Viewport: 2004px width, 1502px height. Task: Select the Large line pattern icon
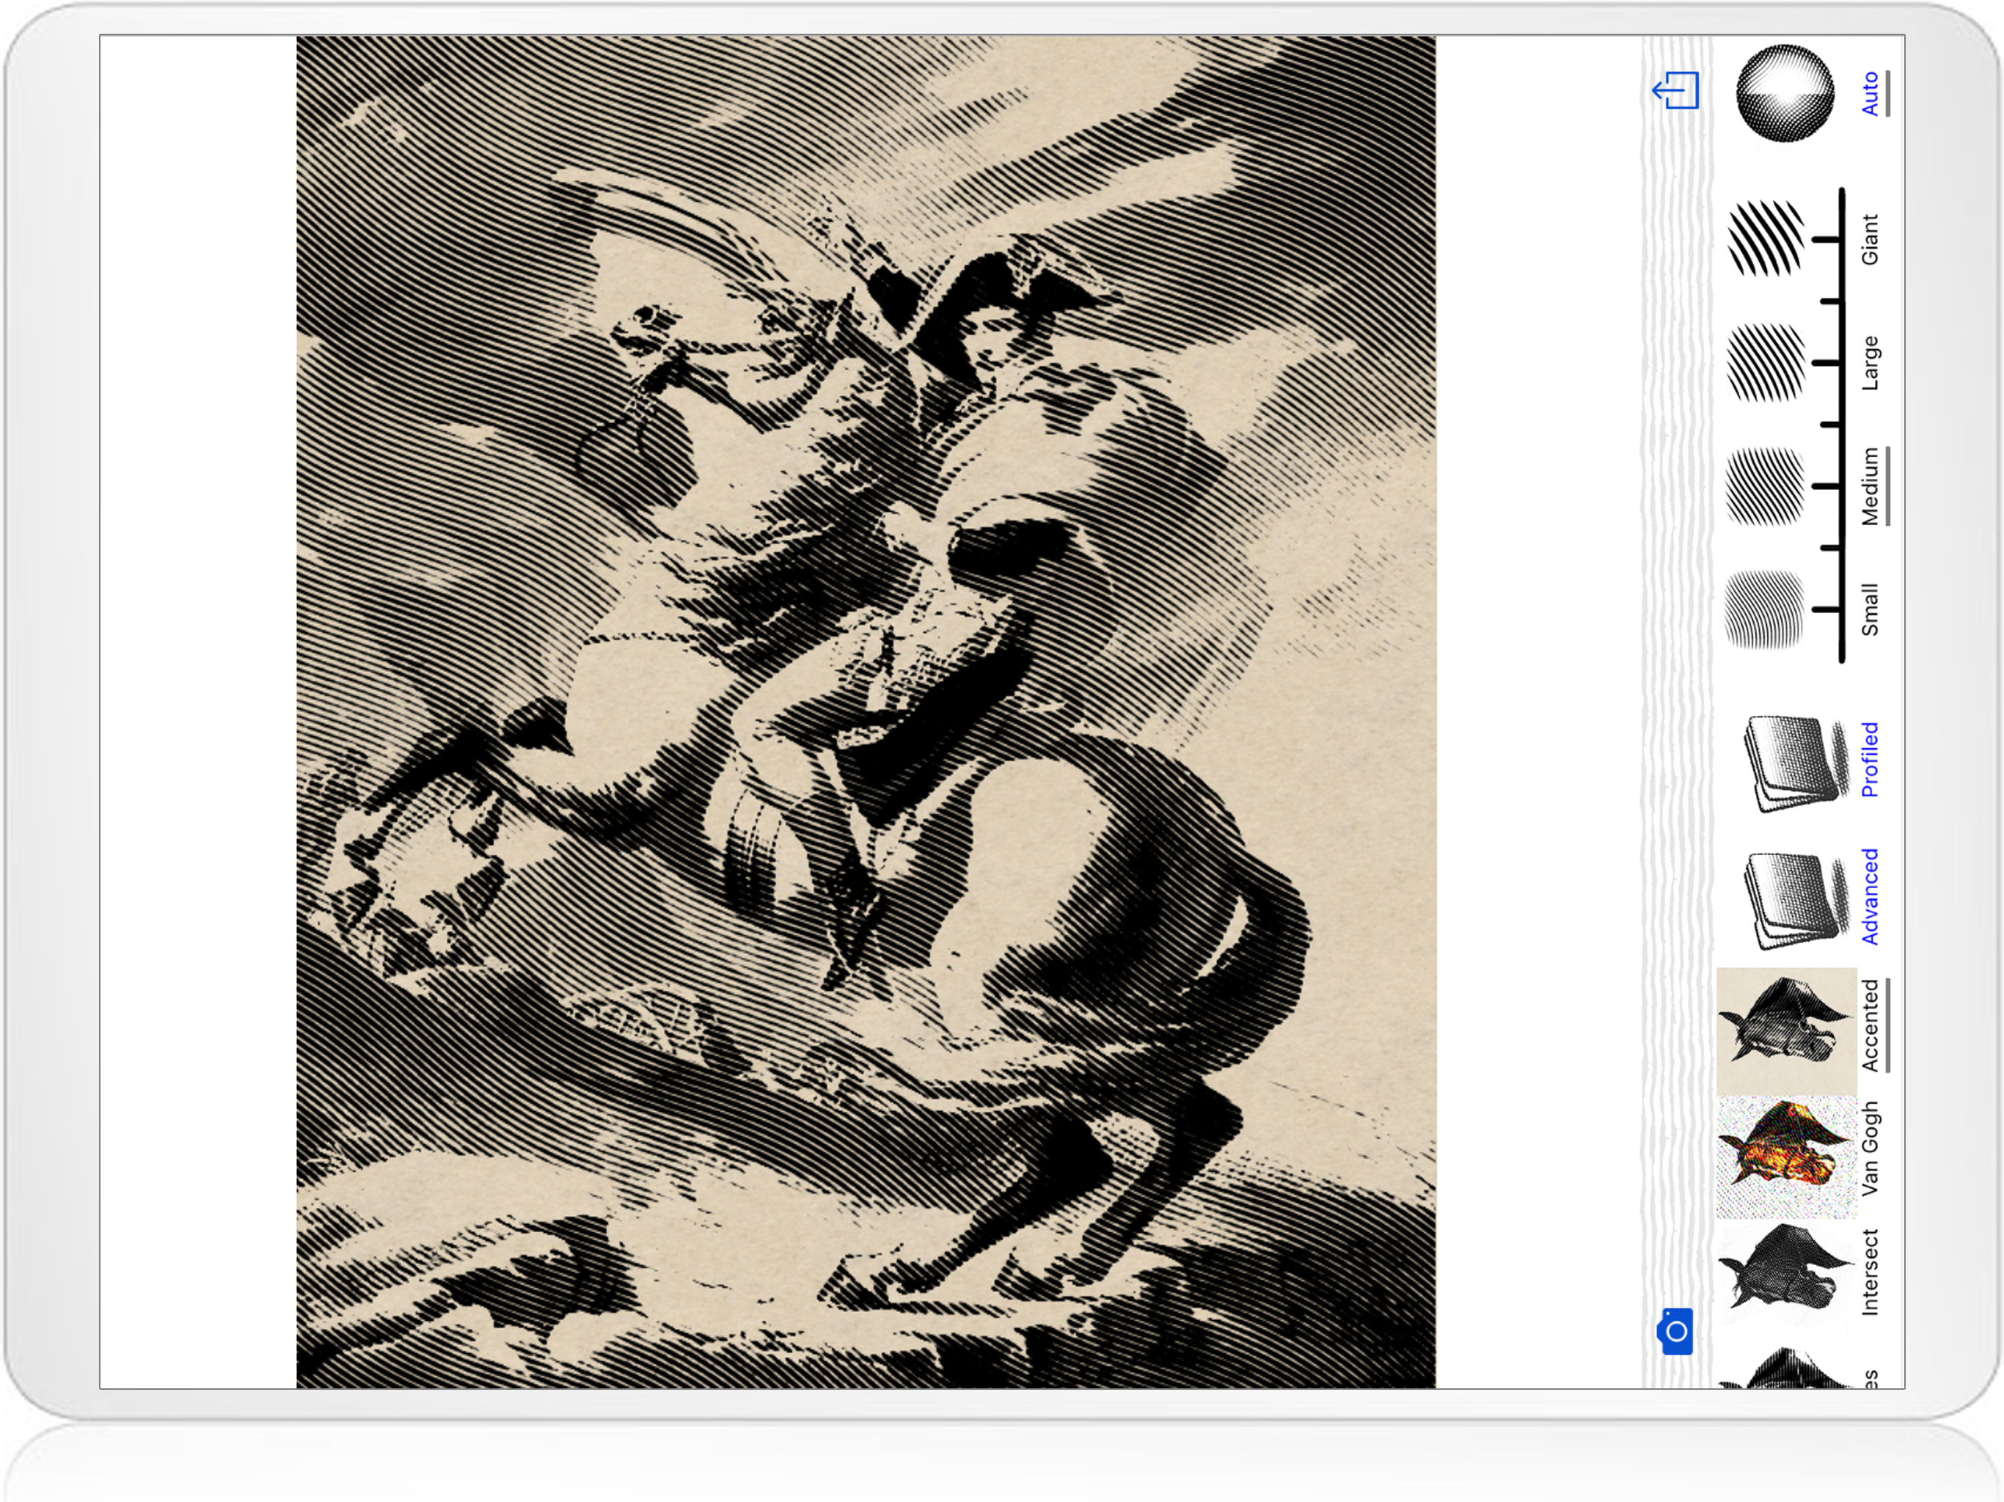pos(1766,362)
